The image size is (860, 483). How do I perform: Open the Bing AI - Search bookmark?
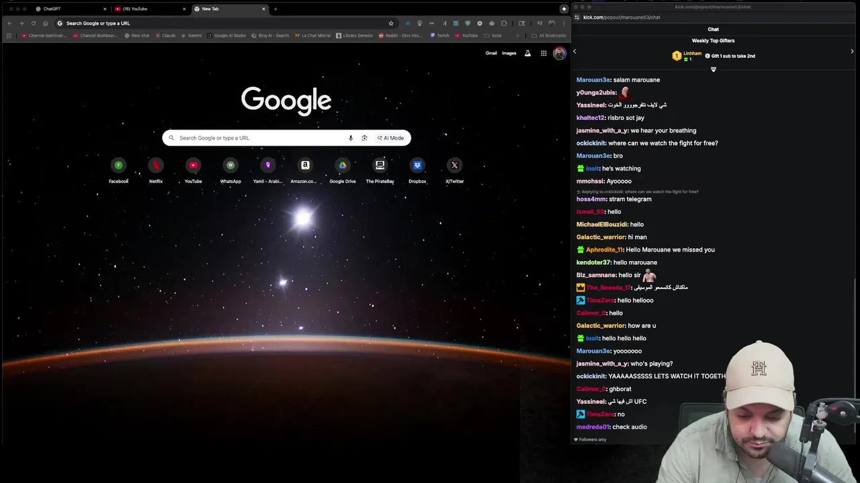tap(270, 36)
